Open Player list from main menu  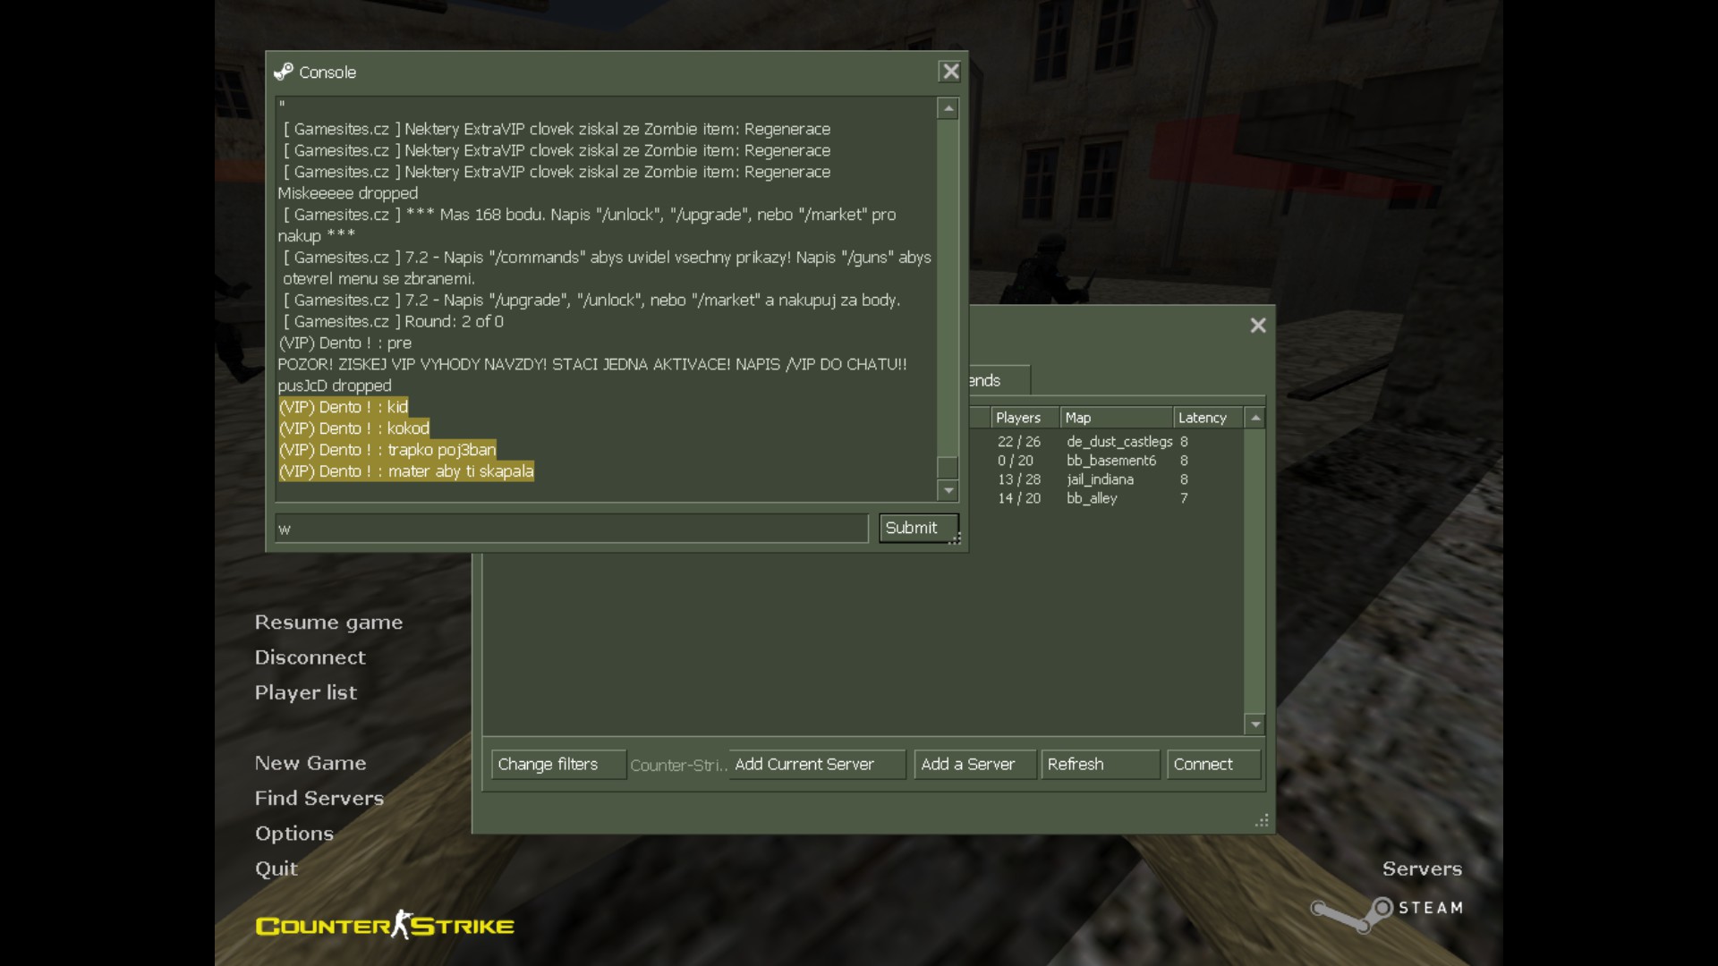tap(305, 693)
